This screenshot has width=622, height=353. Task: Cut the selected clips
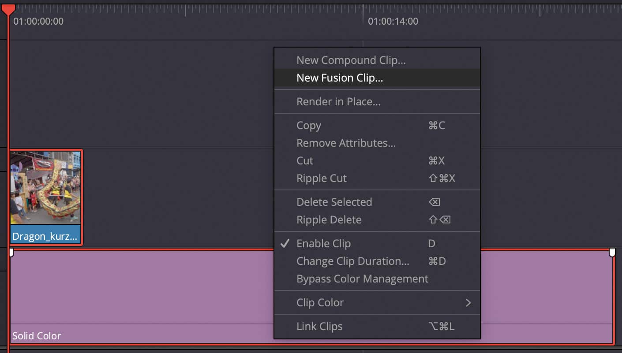[304, 160]
